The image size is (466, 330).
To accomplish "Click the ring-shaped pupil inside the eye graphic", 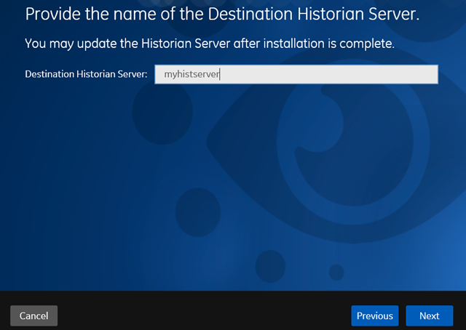I will coord(353,140).
